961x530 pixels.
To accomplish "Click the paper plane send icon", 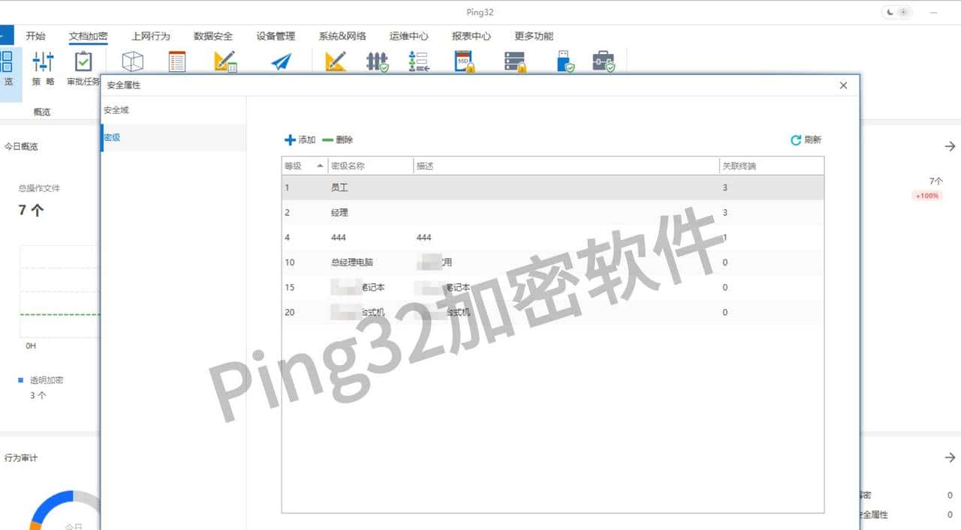I will tap(280, 61).
